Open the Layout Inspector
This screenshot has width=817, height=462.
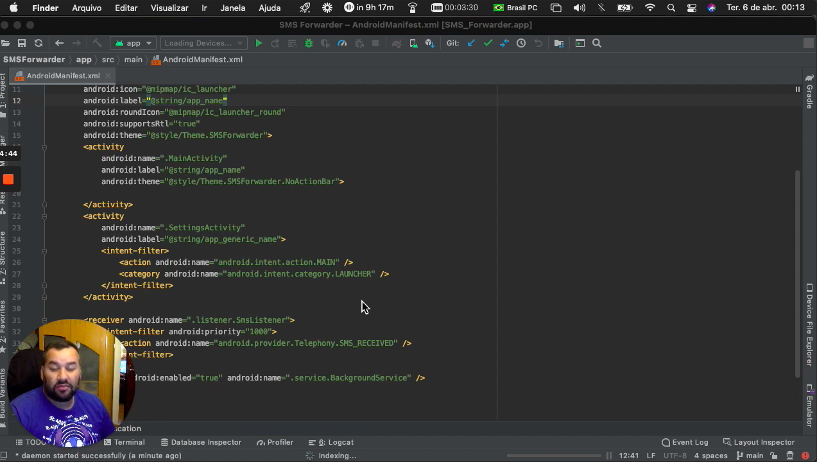(759, 442)
